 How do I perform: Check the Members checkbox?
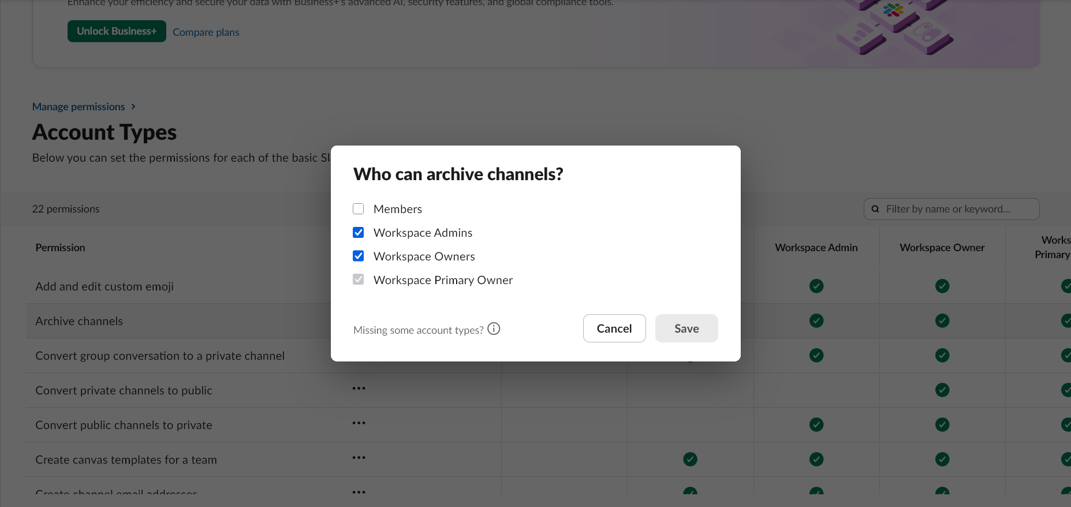(x=359, y=209)
